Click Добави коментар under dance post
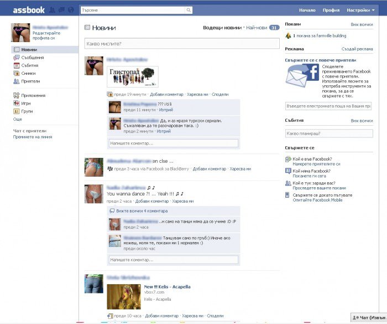 152,202
